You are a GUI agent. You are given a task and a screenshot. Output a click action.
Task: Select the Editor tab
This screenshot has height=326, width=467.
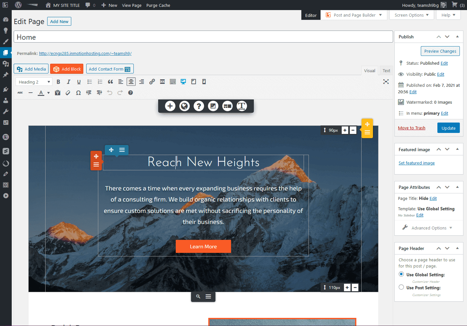coord(311,15)
